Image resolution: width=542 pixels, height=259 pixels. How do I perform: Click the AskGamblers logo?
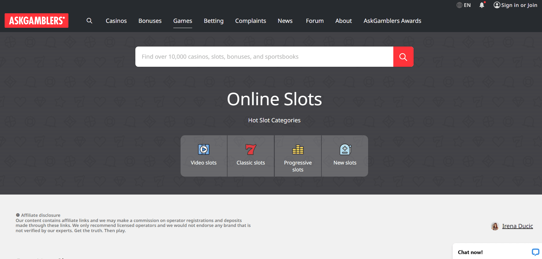click(37, 21)
